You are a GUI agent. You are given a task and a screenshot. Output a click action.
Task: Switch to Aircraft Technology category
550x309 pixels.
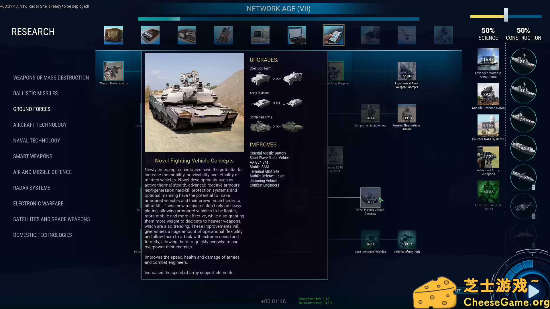click(40, 125)
